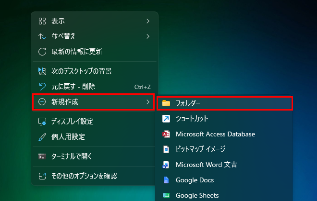The image size is (317, 201).
Task: Expand the 並べ替え submenu chevron
Action: tap(148, 36)
